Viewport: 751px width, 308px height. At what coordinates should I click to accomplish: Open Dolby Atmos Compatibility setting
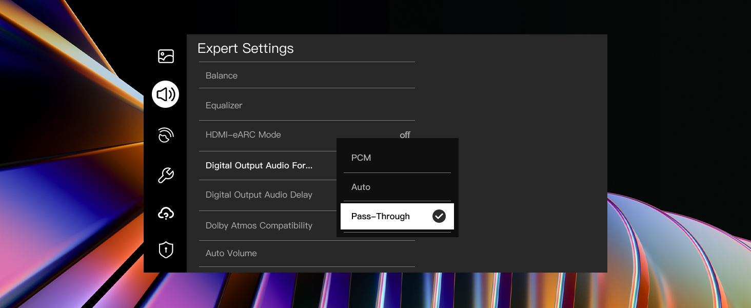click(267, 225)
